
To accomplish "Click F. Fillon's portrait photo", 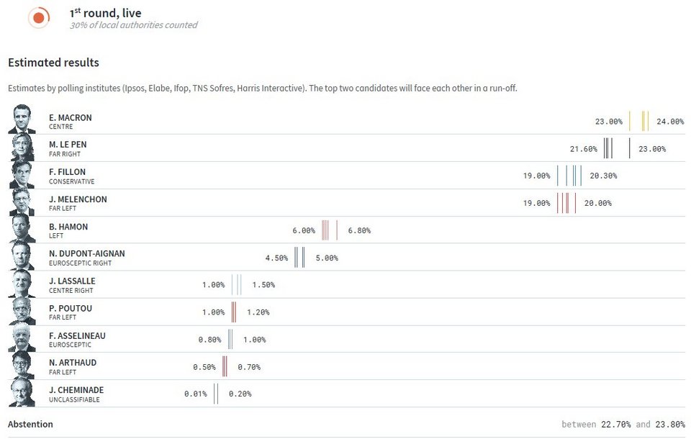I will coord(22,174).
